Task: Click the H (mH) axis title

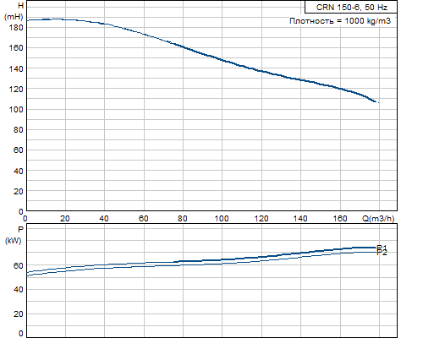Action: 14,11
